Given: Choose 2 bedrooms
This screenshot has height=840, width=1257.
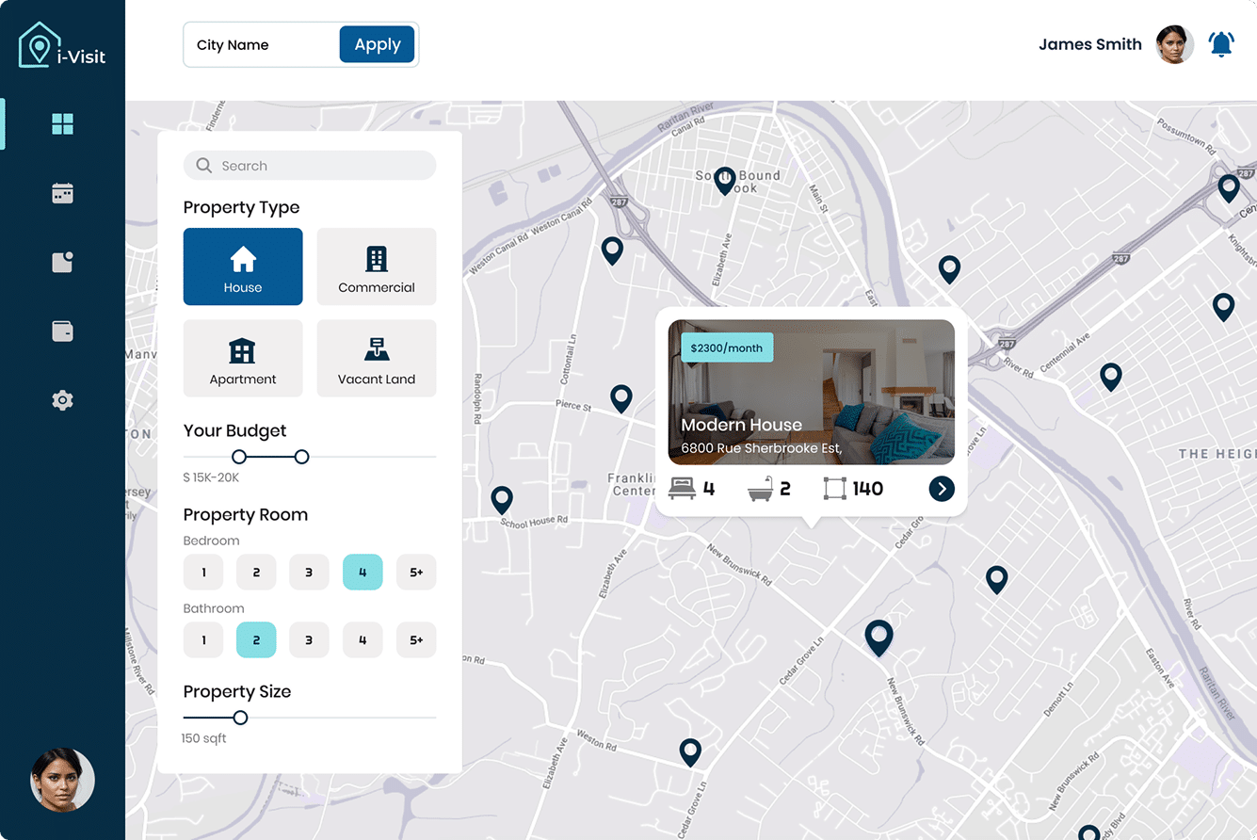Looking at the screenshot, I should 256,573.
